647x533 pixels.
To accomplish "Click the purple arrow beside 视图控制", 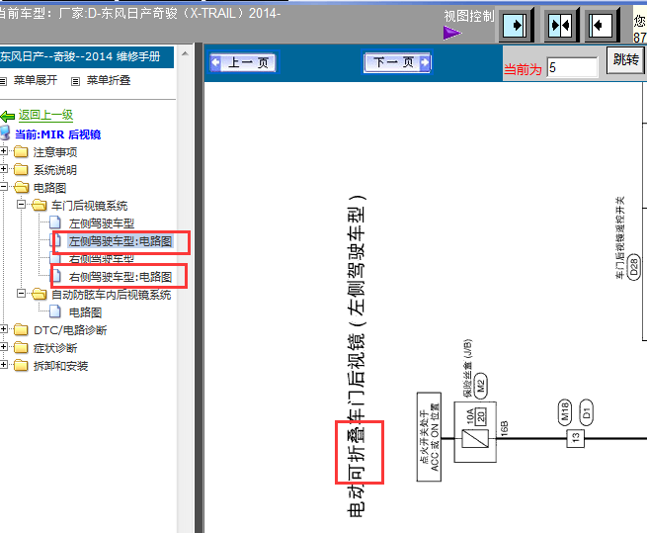I will pyautogui.click(x=452, y=33).
